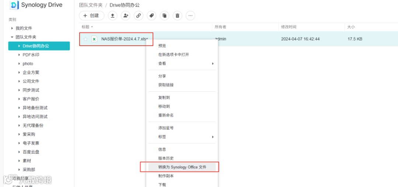
Task: Expand the 企业方案 folder arrow
Action: pos(19,73)
